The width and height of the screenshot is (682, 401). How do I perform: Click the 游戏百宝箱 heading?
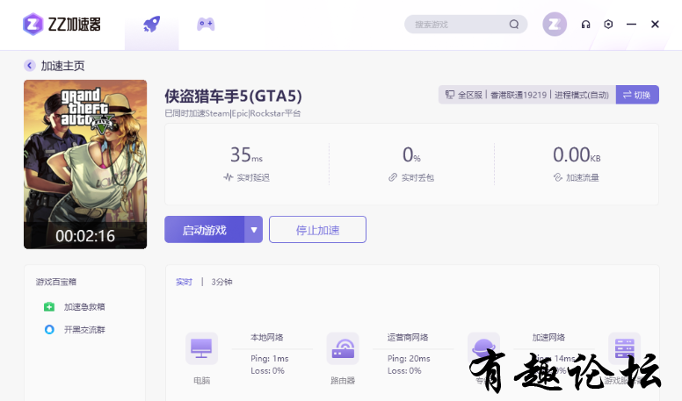[56, 282]
